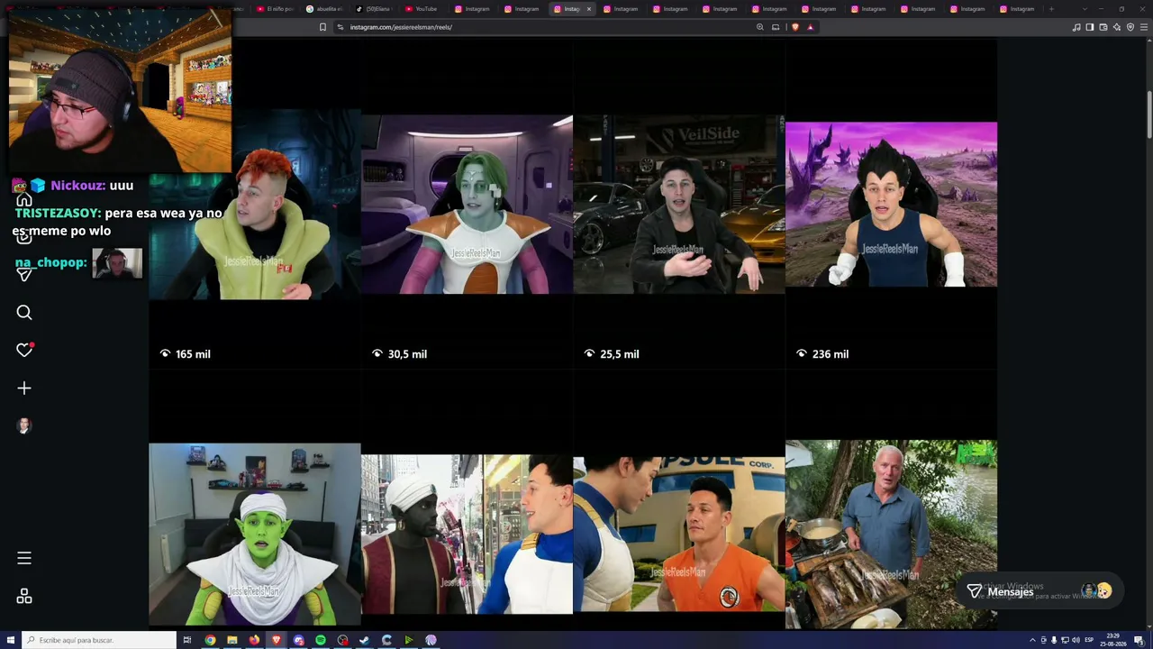This screenshot has width=1153, height=649.
Task: Open the Brave Wallet icon
Action: click(x=1103, y=27)
